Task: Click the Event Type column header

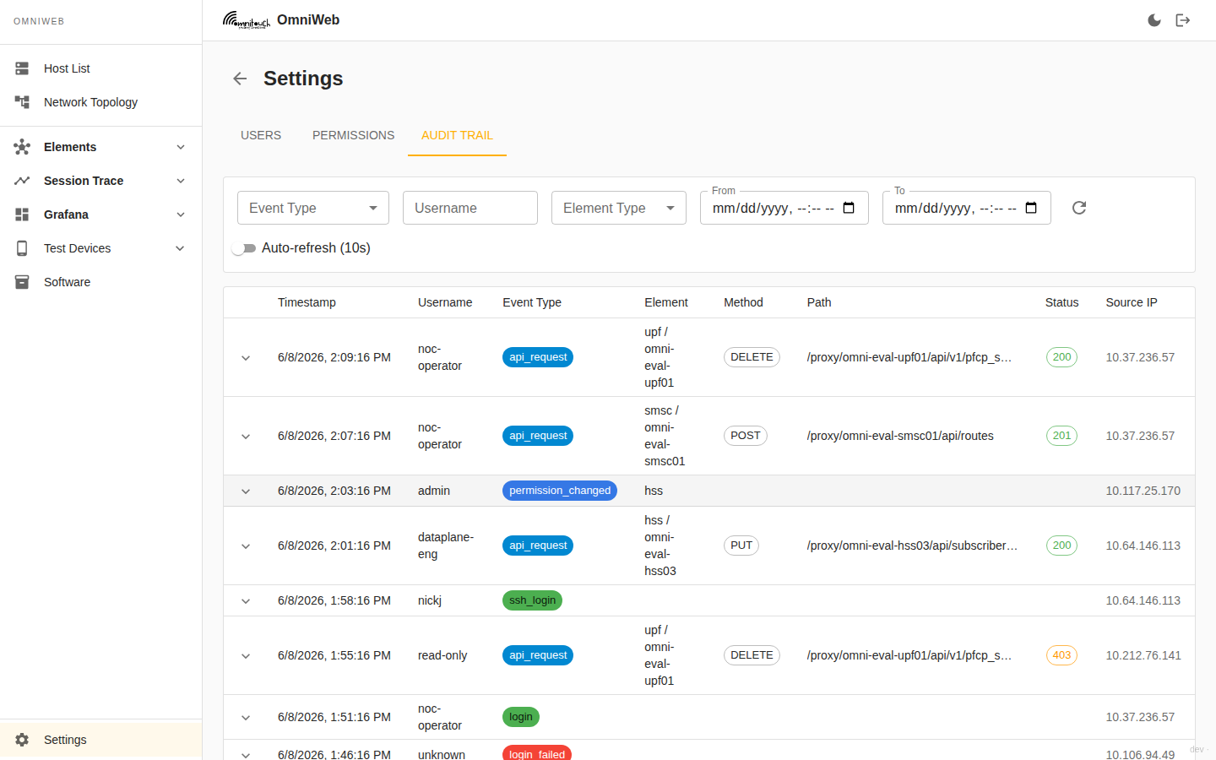Action: tap(532, 302)
